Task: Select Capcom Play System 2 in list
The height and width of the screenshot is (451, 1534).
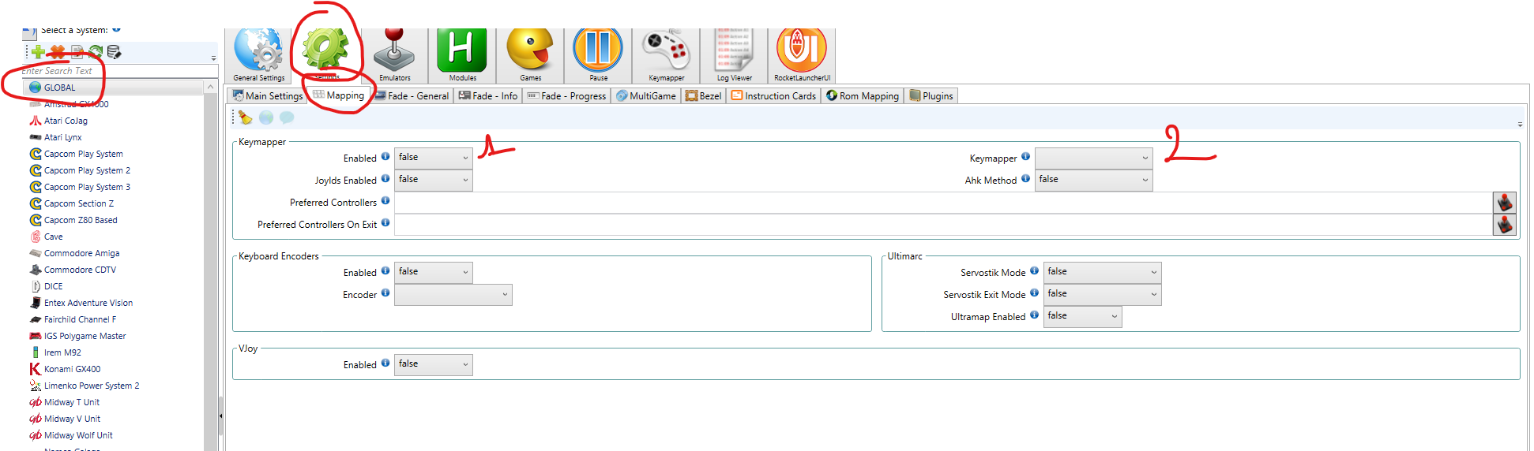Action: pyautogui.click(x=87, y=170)
